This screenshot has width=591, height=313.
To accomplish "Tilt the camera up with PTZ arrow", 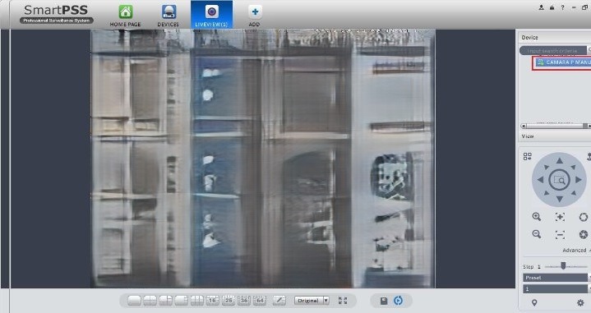I will [559, 161].
